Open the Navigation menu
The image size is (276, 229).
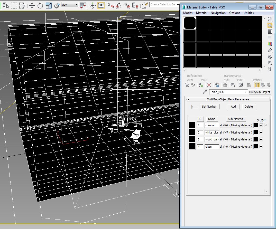click(x=218, y=13)
